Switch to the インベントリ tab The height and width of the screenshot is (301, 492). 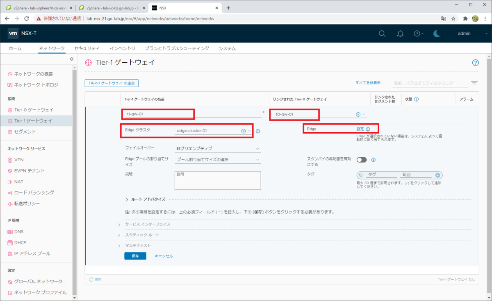coord(122,48)
